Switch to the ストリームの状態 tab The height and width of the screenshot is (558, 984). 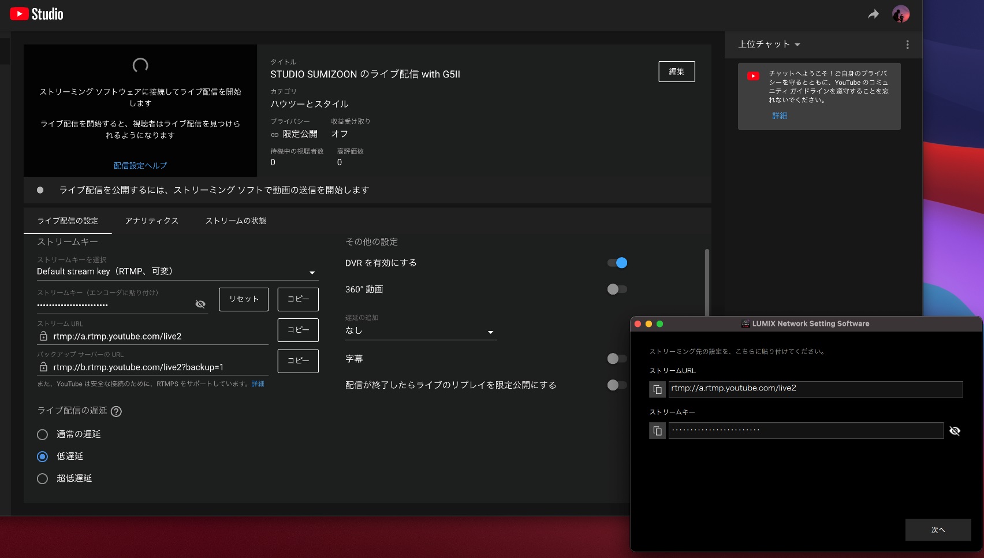coord(235,221)
